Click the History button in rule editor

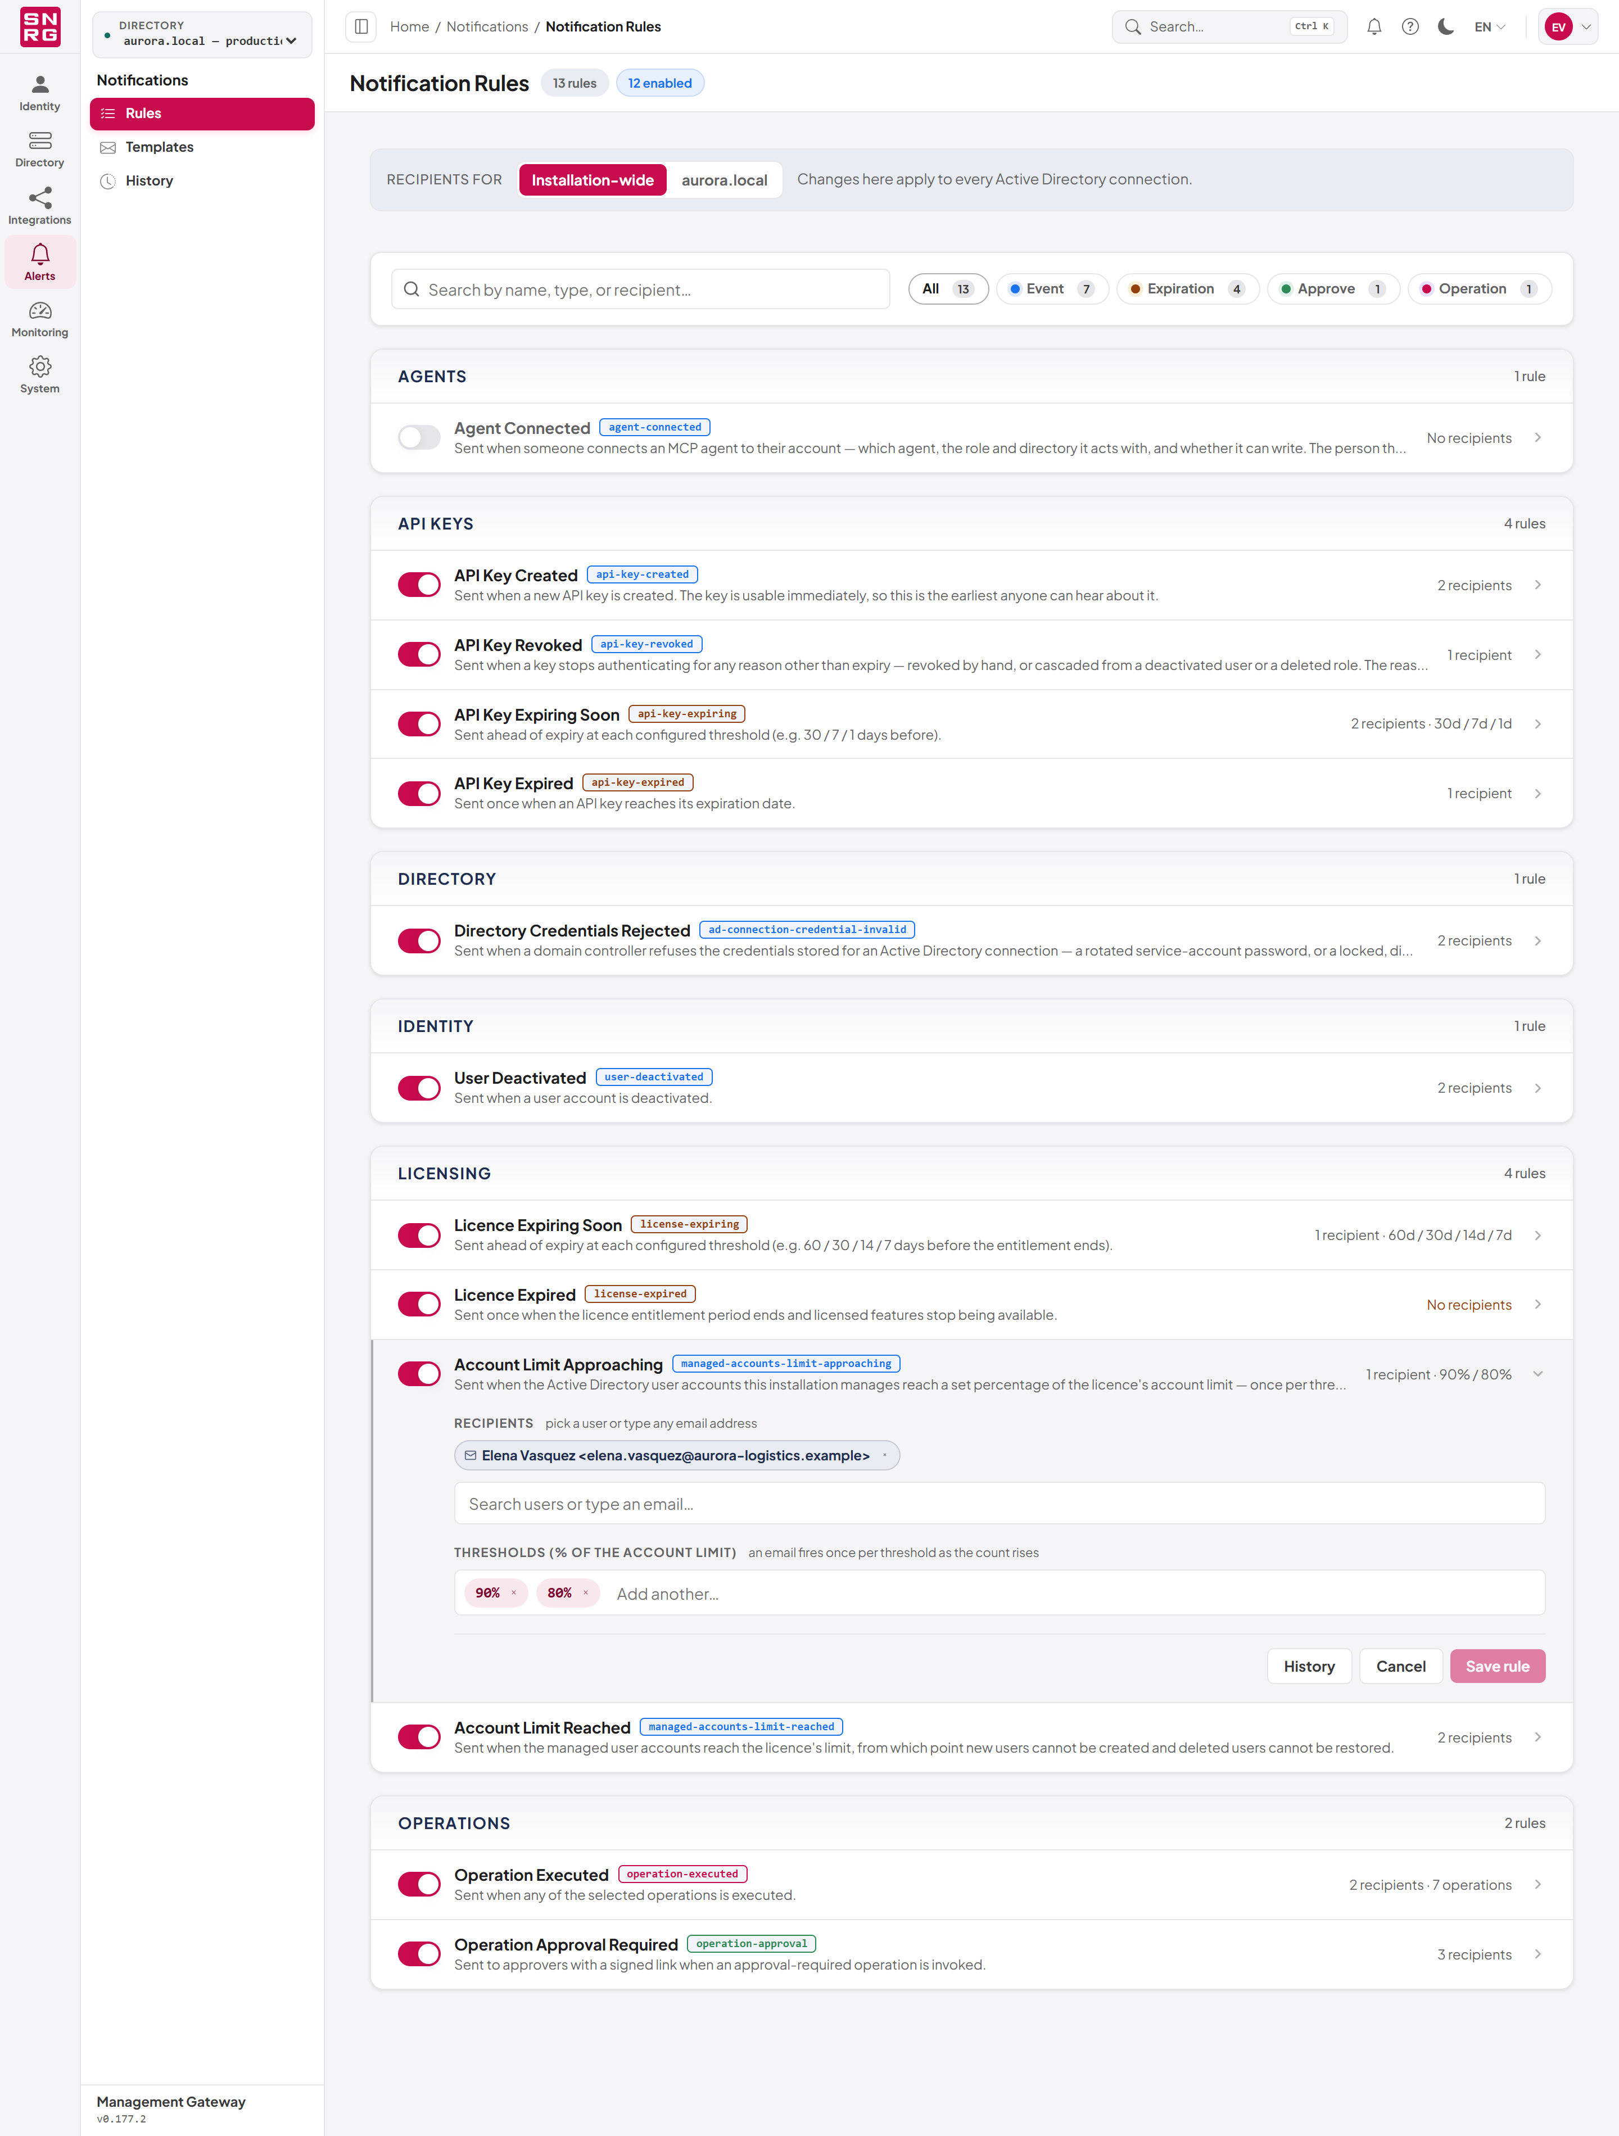[x=1309, y=1667]
